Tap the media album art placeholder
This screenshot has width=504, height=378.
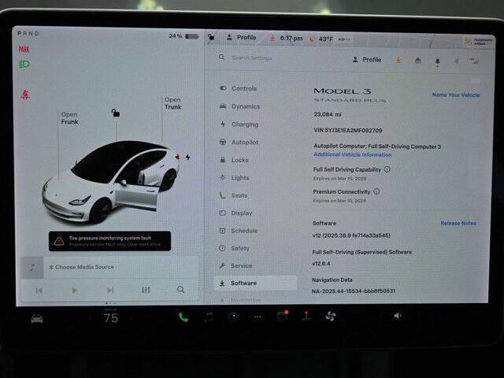(x=32, y=267)
